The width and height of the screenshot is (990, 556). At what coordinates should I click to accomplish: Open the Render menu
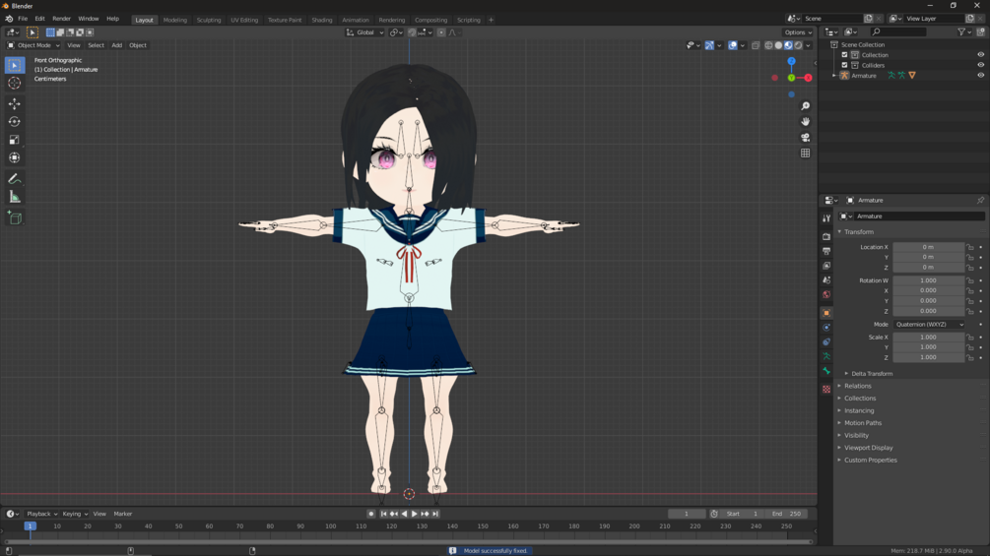pos(61,19)
